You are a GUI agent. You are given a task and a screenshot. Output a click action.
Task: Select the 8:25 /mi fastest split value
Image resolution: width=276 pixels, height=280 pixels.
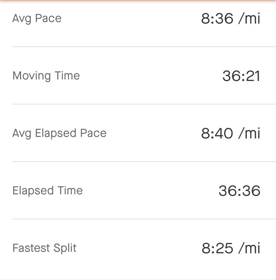point(231,248)
